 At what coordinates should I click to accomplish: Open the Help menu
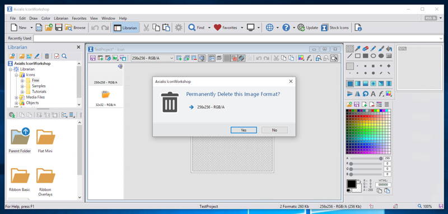tap(123, 18)
